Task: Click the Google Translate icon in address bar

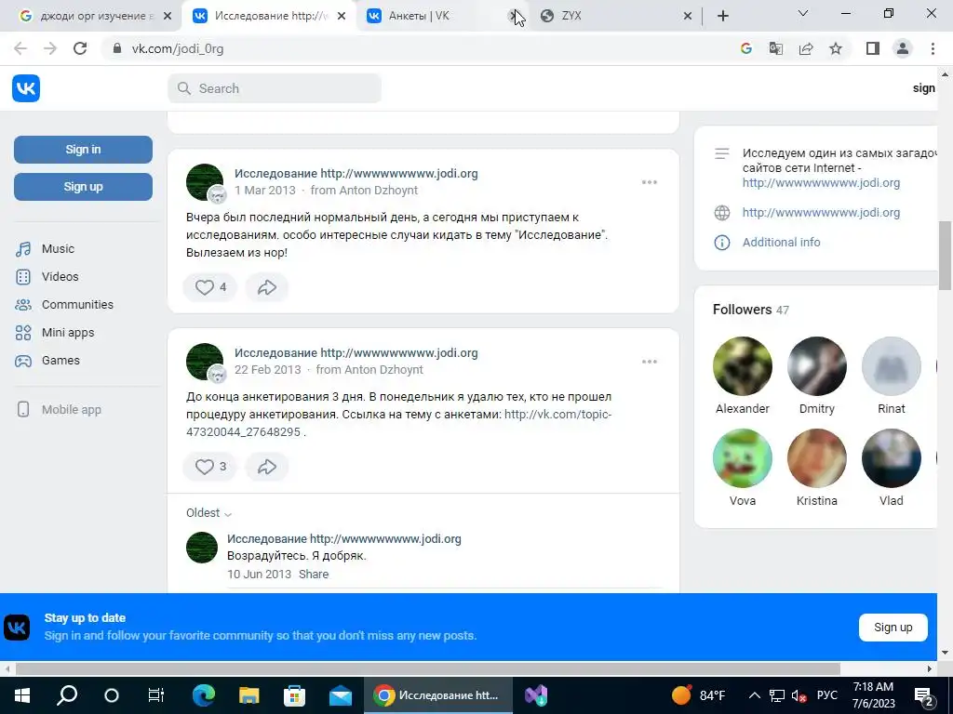Action: point(775,48)
